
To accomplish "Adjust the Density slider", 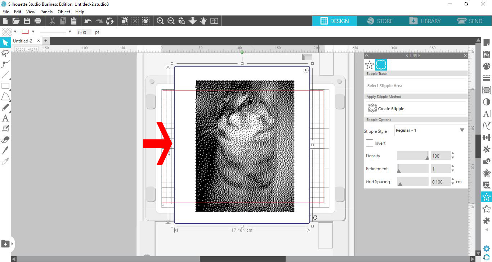I will (x=413, y=156).
